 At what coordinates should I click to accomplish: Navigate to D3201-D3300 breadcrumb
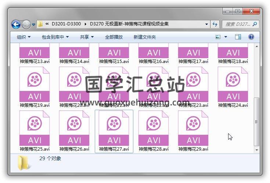coord(66,24)
